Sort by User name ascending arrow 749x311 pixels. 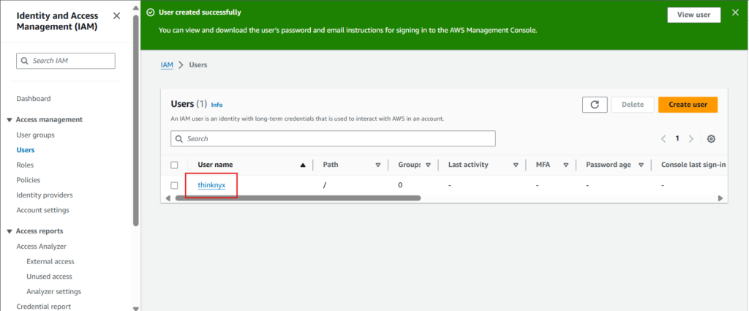pyautogui.click(x=303, y=165)
